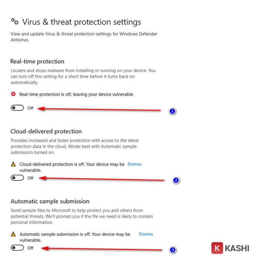
Task: Click the 'Cloud-delivered protection is off' warning text
Action: pyautogui.click(x=72, y=164)
